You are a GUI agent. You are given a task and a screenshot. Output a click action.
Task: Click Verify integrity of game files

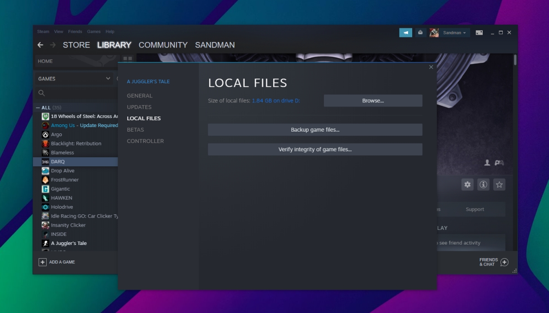pyautogui.click(x=315, y=149)
